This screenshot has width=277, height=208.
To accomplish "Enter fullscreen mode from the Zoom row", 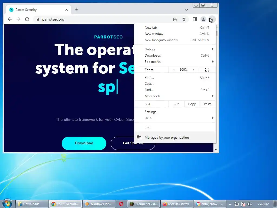I will click(x=207, y=70).
